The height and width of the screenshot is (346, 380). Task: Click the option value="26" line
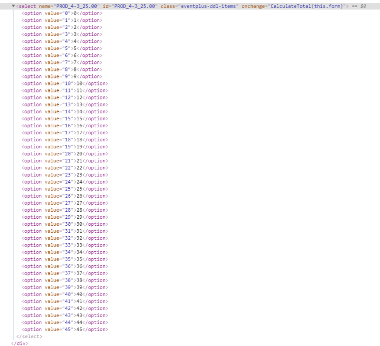tap(65, 196)
